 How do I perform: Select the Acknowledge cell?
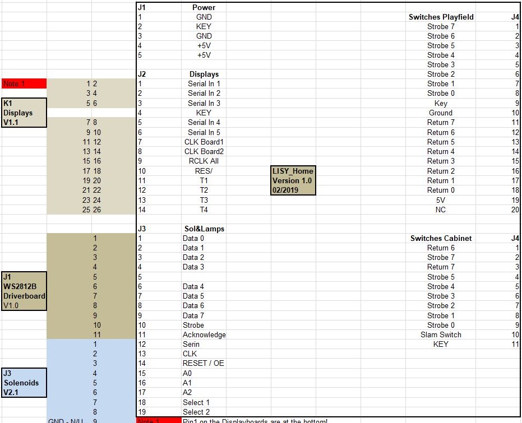click(x=204, y=335)
